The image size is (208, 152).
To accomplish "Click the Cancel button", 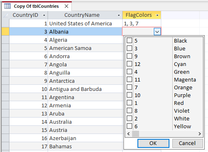I will click(187, 143).
